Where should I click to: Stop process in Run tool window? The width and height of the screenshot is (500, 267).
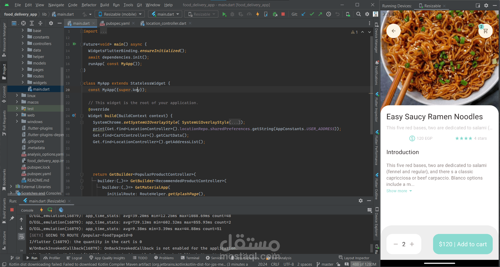pos(12,210)
